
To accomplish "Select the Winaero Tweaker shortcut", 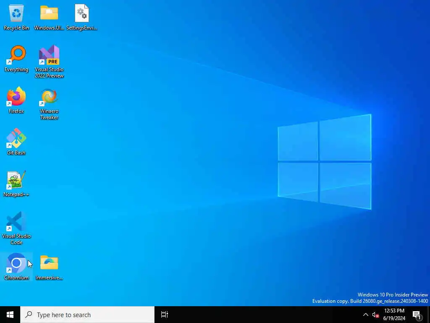I will [49, 103].
